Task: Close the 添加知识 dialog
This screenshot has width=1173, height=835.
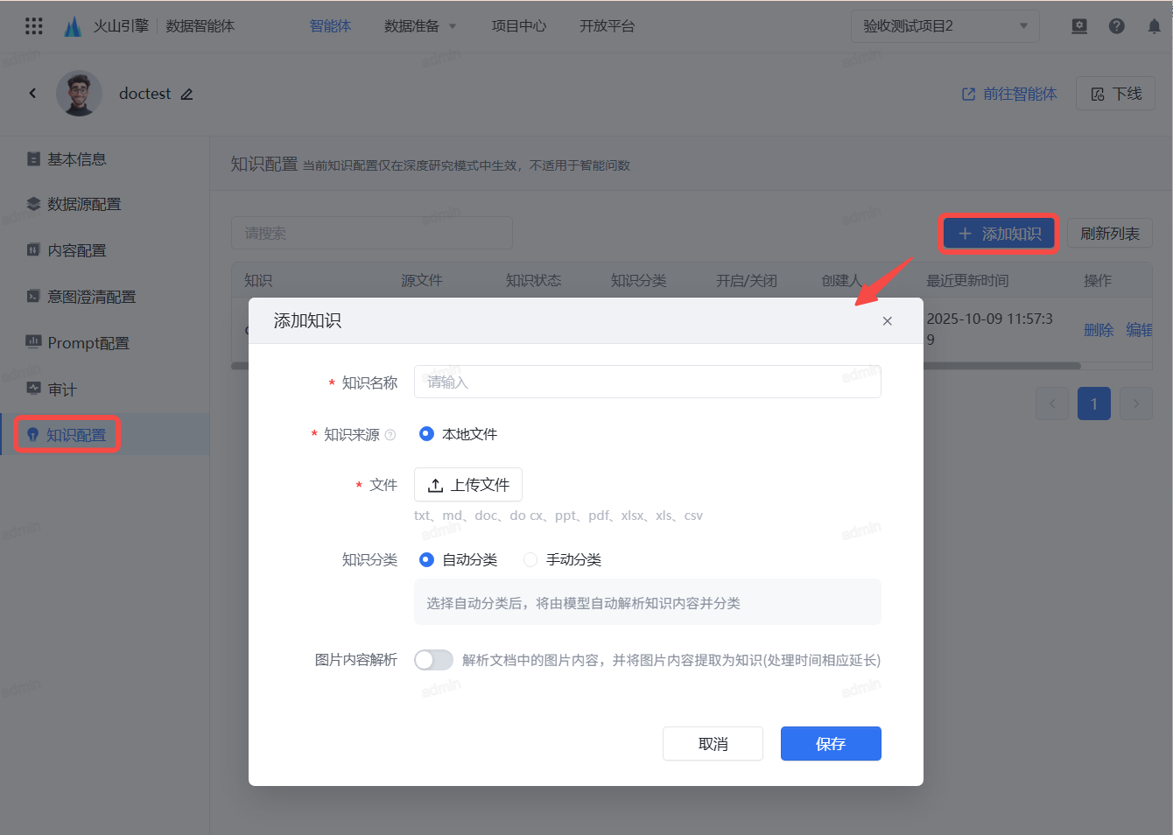Action: [x=888, y=321]
